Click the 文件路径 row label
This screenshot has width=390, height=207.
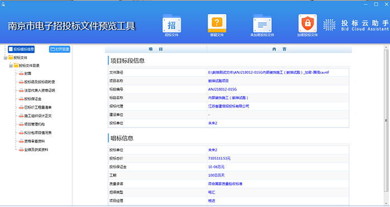point(116,73)
